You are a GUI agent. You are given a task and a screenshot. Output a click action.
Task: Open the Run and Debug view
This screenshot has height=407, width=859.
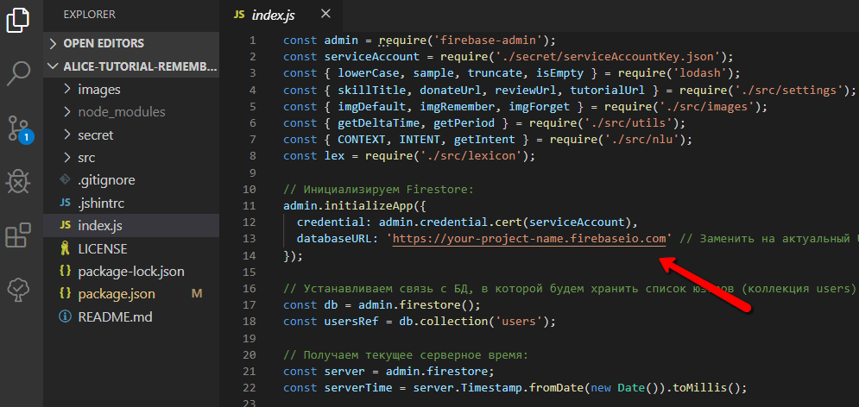tap(18, 182)
